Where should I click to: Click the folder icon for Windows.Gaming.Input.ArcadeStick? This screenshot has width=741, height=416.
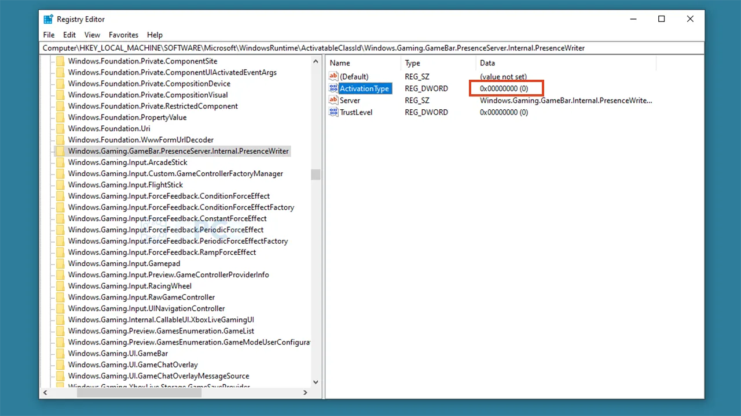click(60, 162)
